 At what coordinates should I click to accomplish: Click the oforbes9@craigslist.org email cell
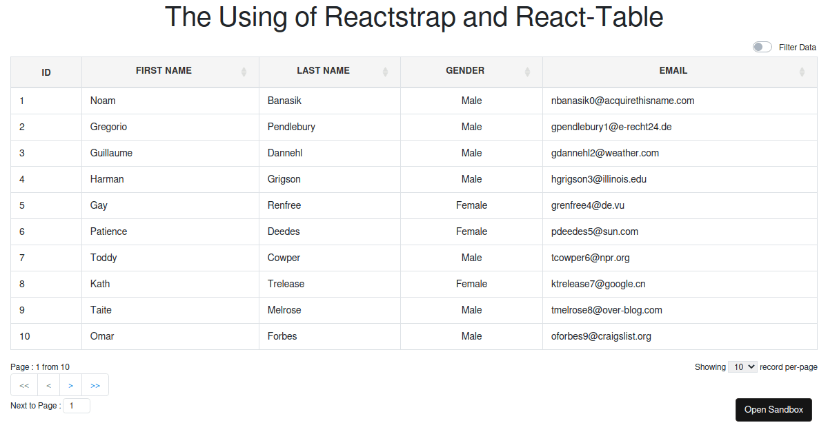click(601, 336)
